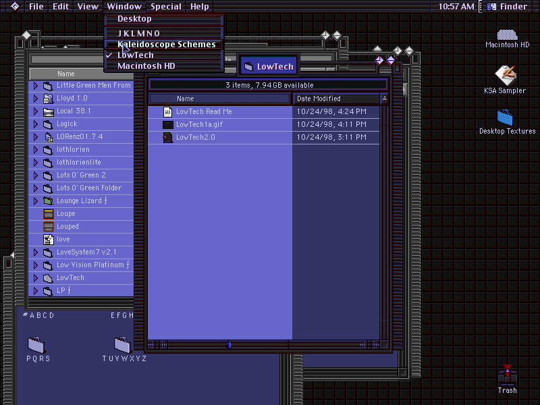Image resolution: width=540 pixels, height=405 pixels.
Task: Click the Lloyd 1.0 folder icon
Action: (48, 99)
